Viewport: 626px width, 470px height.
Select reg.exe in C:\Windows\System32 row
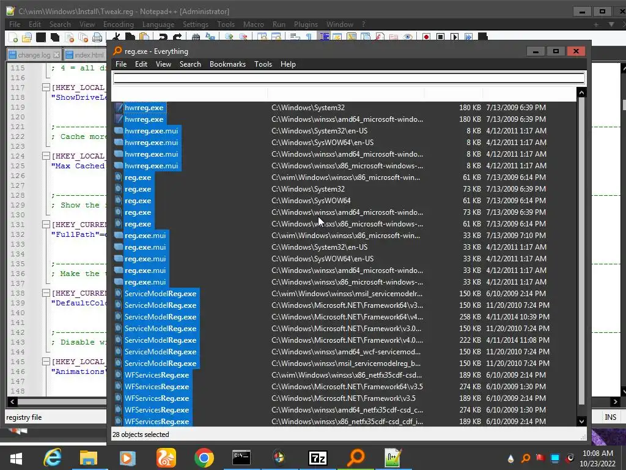pos(344,189)
